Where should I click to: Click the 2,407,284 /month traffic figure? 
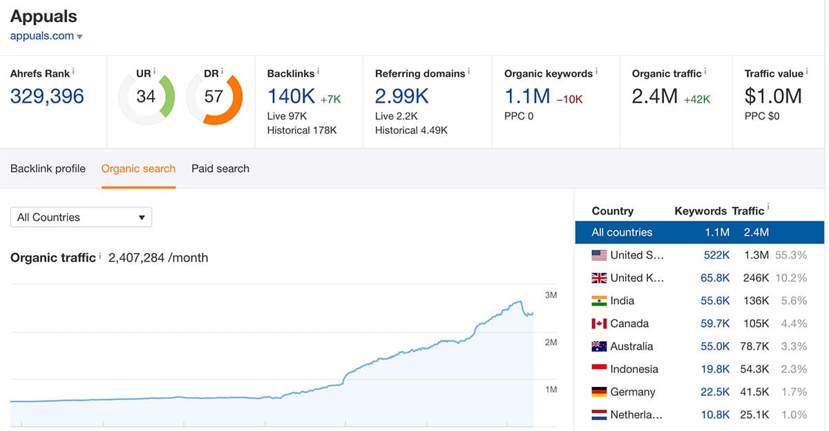[158, 258]
